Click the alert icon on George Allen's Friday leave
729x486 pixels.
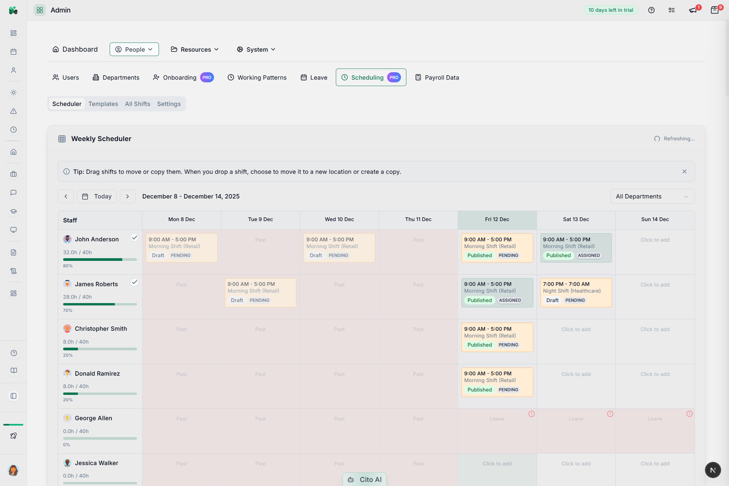532,414
